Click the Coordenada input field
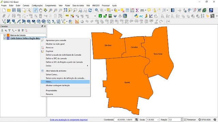Viewport: 218px width, 122px height. 124,120
